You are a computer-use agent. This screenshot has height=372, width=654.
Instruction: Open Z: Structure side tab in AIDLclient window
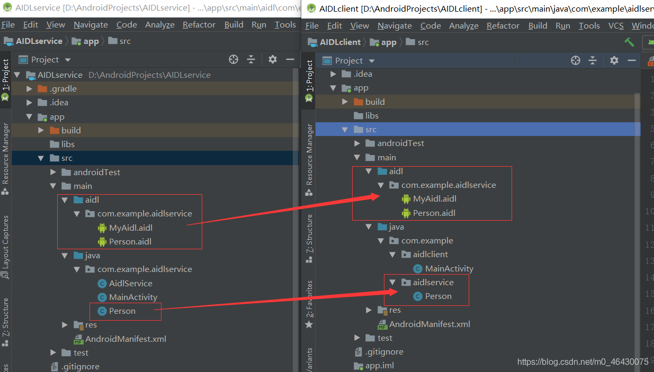point(309,239)
